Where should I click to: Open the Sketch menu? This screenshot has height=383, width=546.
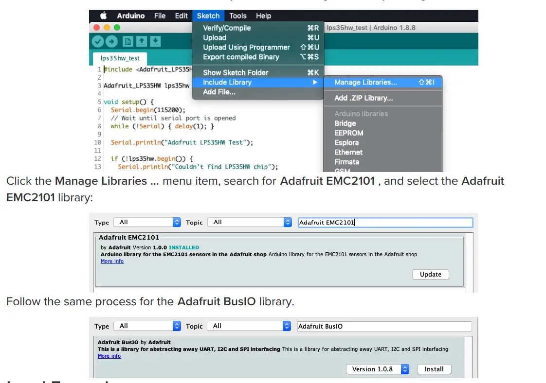tap(208, 16)
